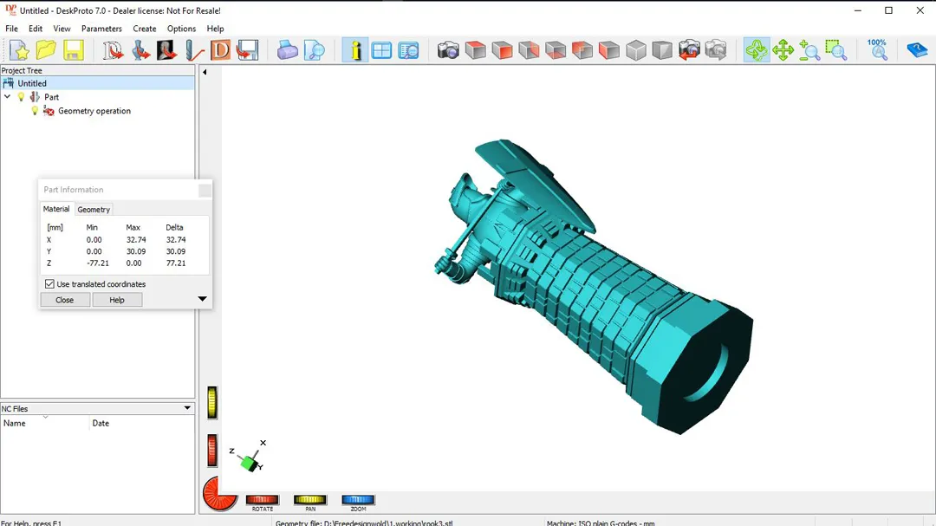Select the view cube with red front-right face
Viewport: 936px width, 526px height.
tap(502, 50)
